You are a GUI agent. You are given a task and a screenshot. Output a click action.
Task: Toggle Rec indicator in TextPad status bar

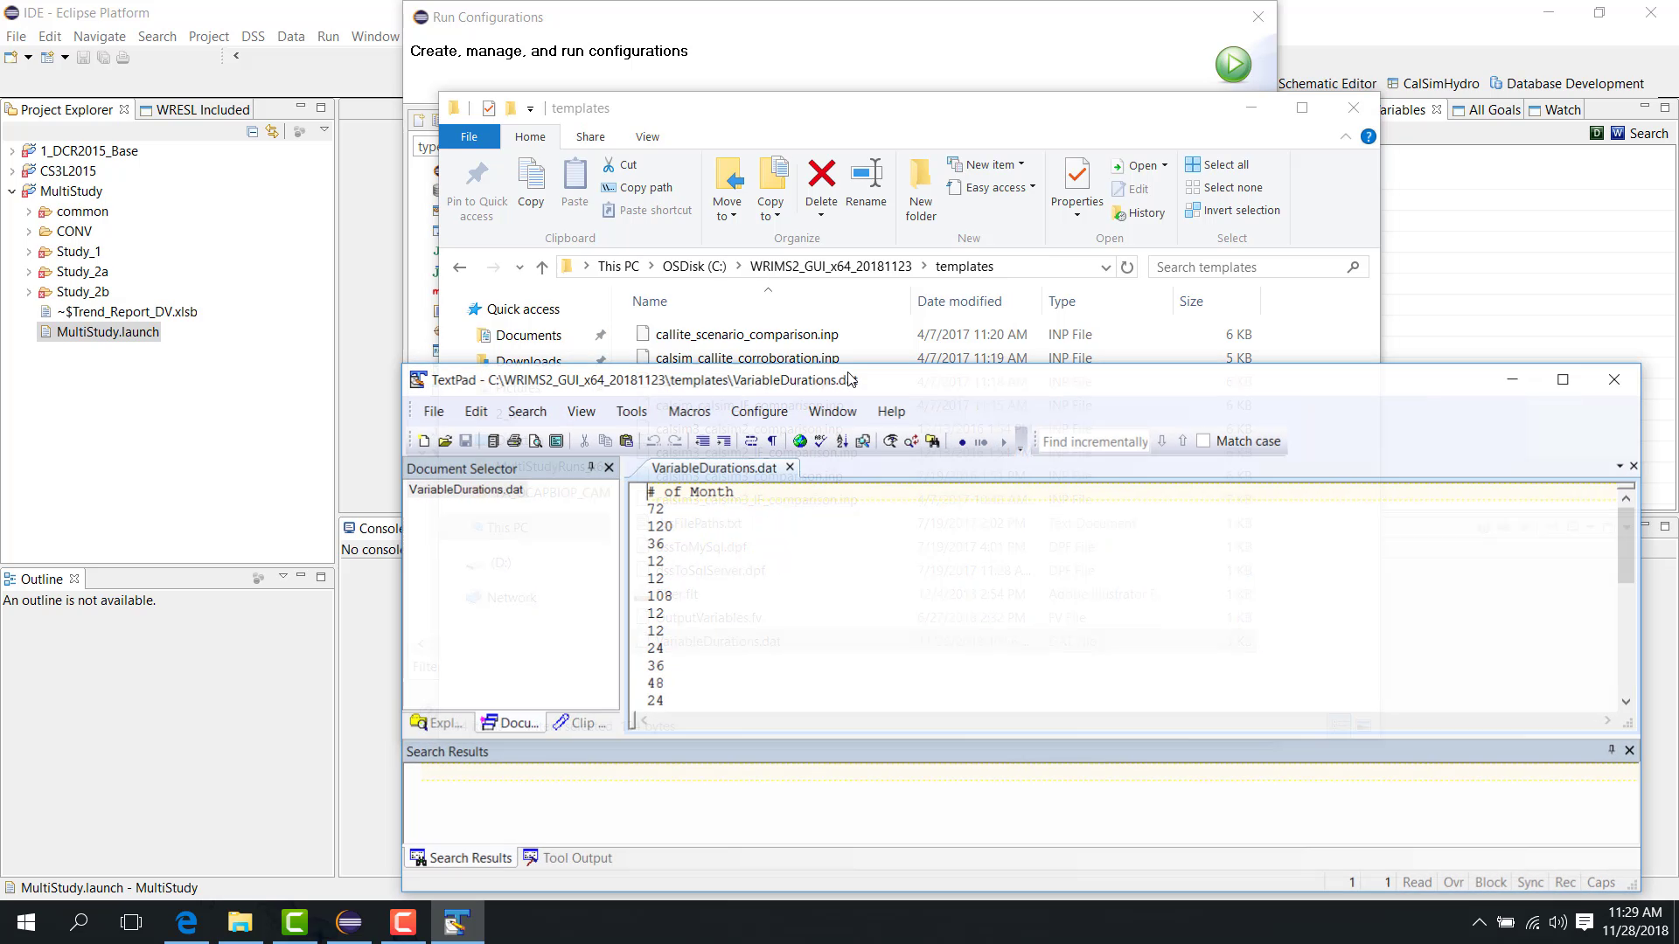(x=1565, y=883)
